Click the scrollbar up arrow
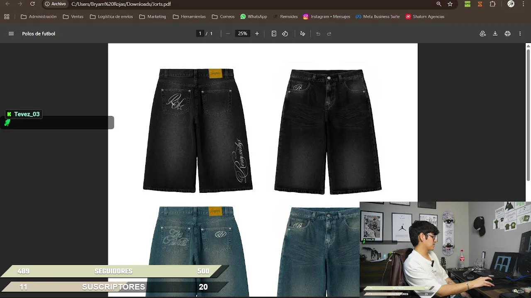Viewport: 531px width, 298px height. click(528, 46)
